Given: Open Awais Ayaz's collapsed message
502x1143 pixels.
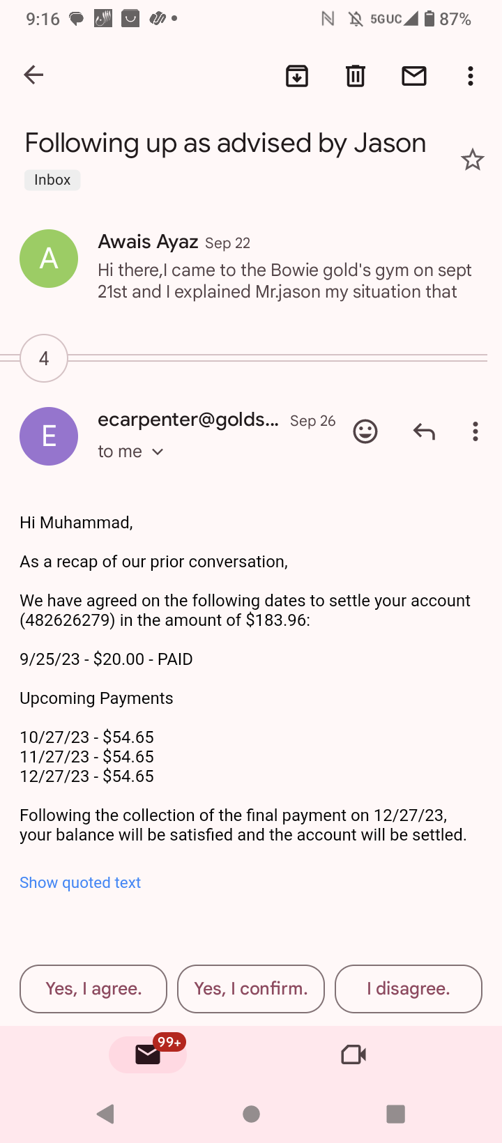Looking at the screenshot, I should (279, 268).
